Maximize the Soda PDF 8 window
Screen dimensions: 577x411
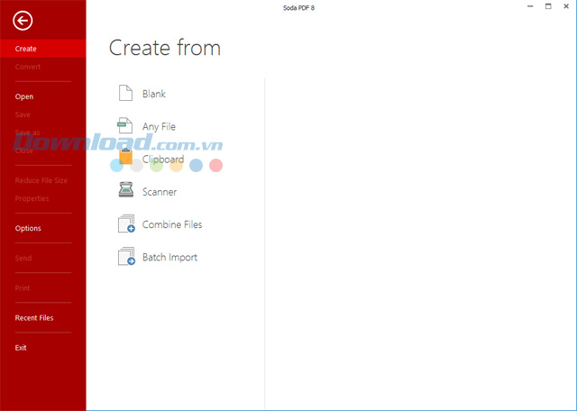(x=548, y=6)
